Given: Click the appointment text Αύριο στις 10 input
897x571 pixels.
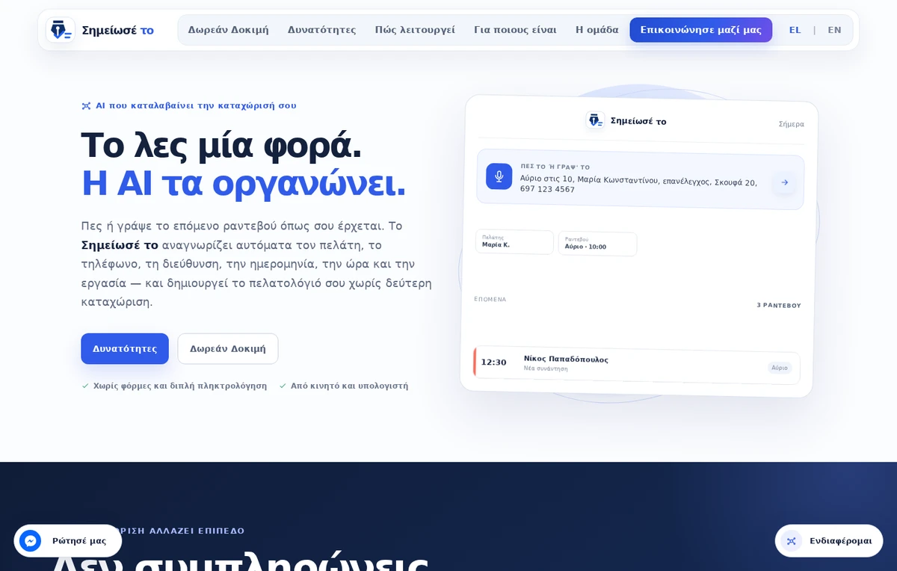Looking at the screenshot, I should coord(638,184).
